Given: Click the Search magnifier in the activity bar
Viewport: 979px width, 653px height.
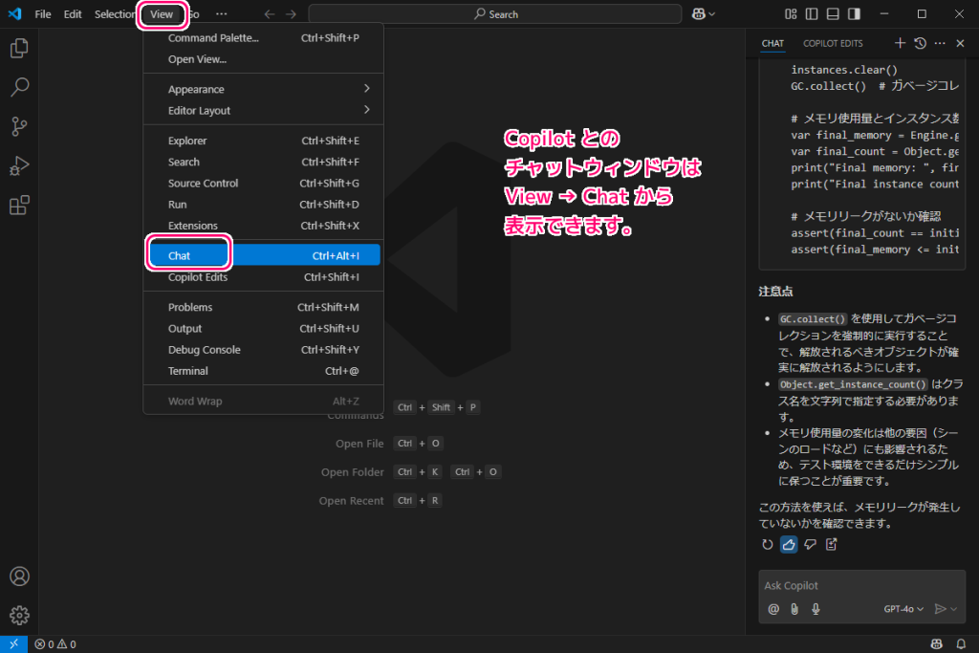Looking at the screenshot, I should (x=19, y=87).
